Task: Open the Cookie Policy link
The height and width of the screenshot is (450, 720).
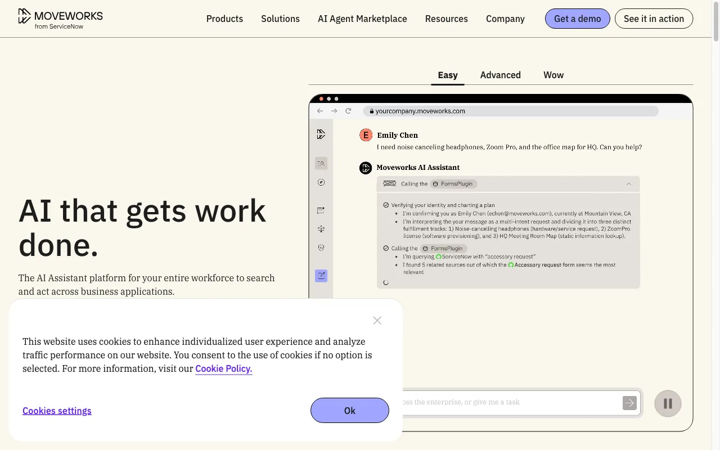Action: tap(224, 369)
